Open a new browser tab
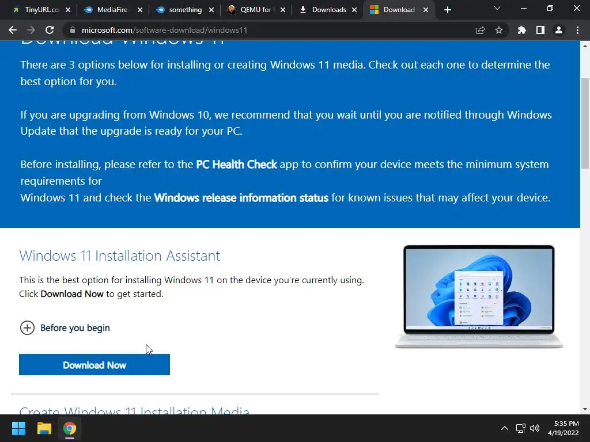The width and height of the screenshot is (590, 442). click(x=447, y=10)
